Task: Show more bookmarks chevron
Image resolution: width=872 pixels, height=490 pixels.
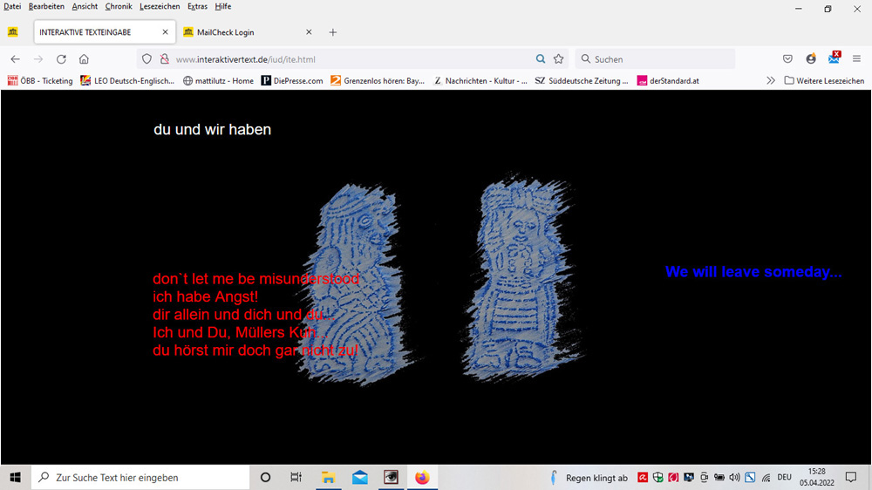Action: tap(770, 81)
